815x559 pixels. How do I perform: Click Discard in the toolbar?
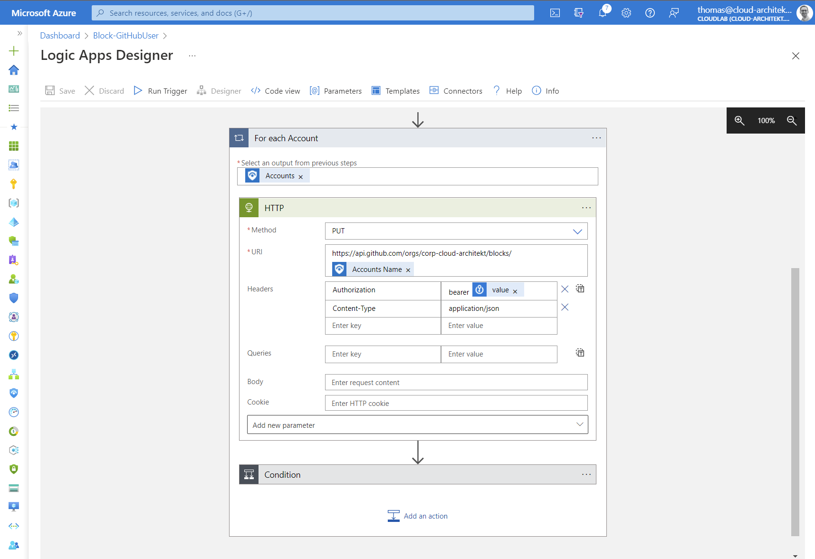(x=104, y=91)
